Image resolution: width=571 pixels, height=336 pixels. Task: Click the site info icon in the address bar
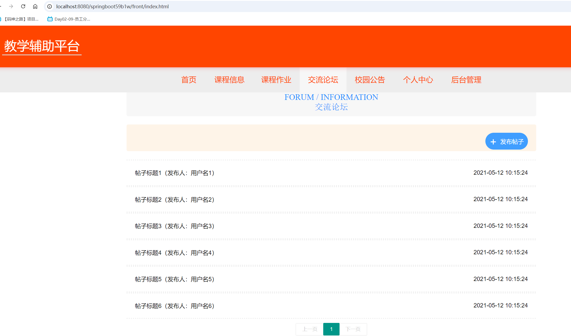[50, 6]
